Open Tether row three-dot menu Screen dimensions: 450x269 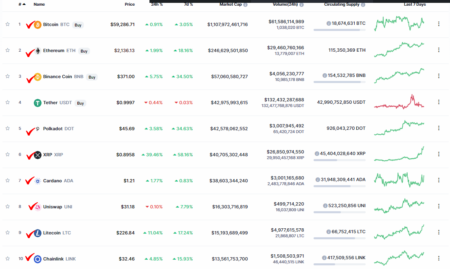(439, 102)
